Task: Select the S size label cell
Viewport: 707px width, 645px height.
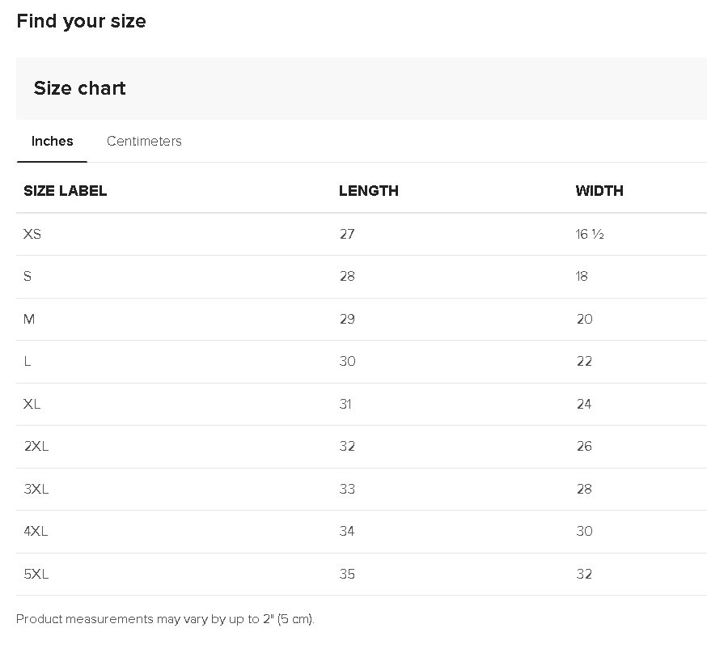Action: point(28,276)
